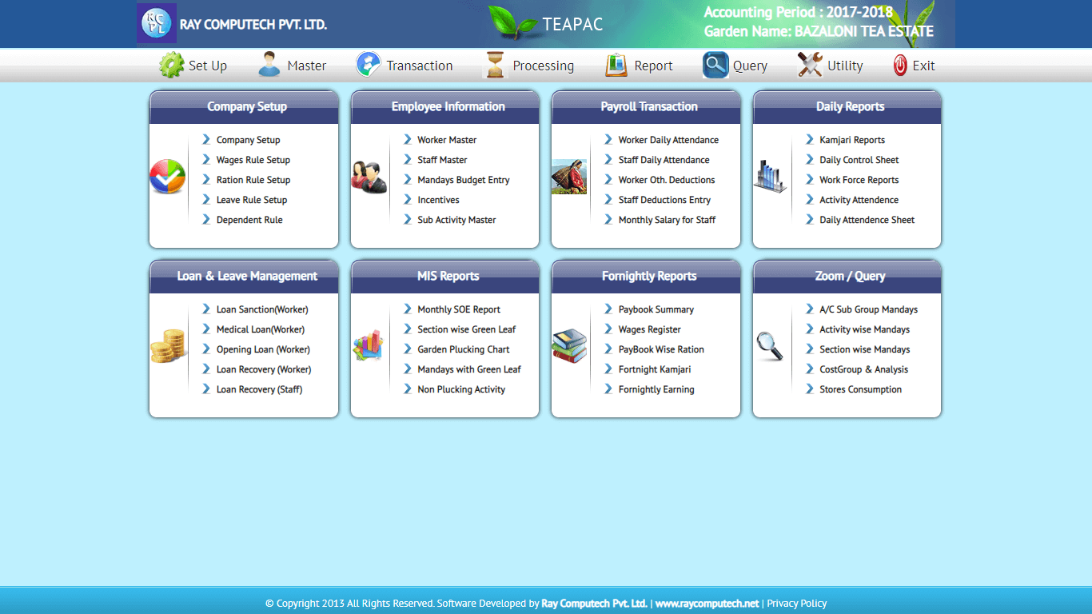1092x614 pixels.
Task: Click the Loan & Leave gold coins icon
Action: click(x=167, y=346)
